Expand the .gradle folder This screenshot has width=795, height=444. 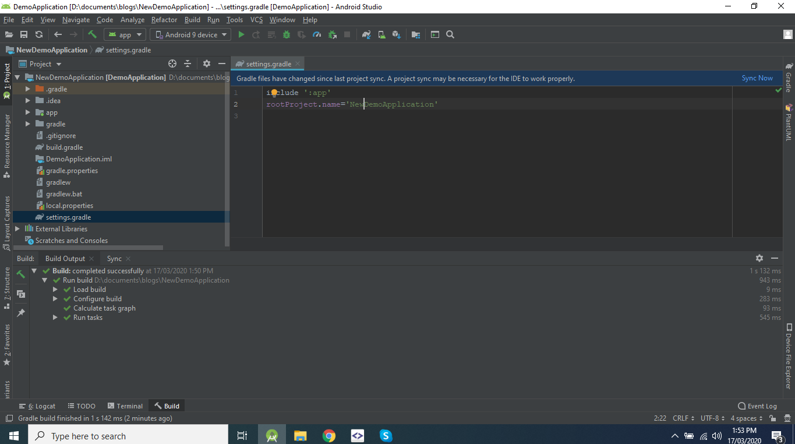[27, 89]
